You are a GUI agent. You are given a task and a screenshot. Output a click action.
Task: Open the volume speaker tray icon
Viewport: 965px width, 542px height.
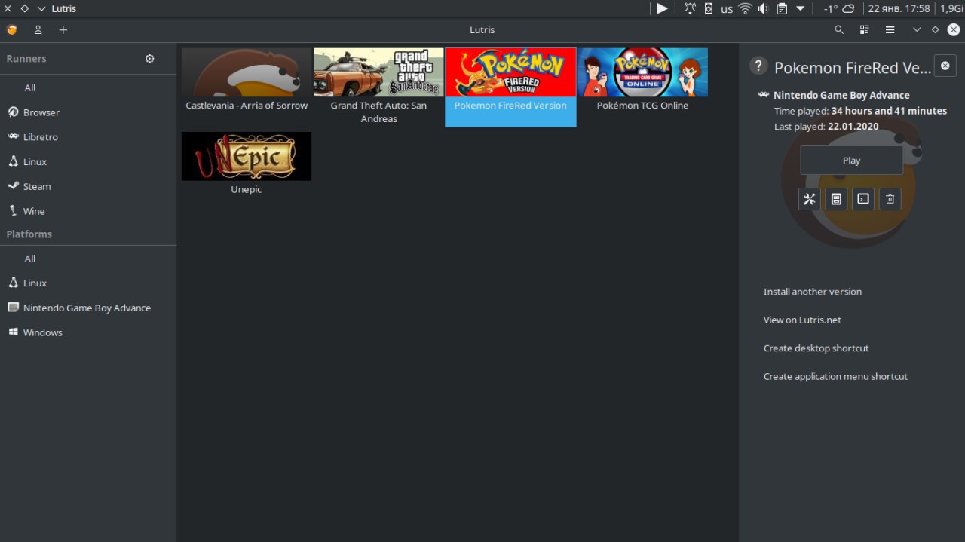[763, 8]
